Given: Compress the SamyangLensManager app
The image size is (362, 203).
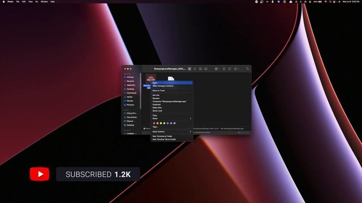Looking at the screenshot, I should point(171,101).
